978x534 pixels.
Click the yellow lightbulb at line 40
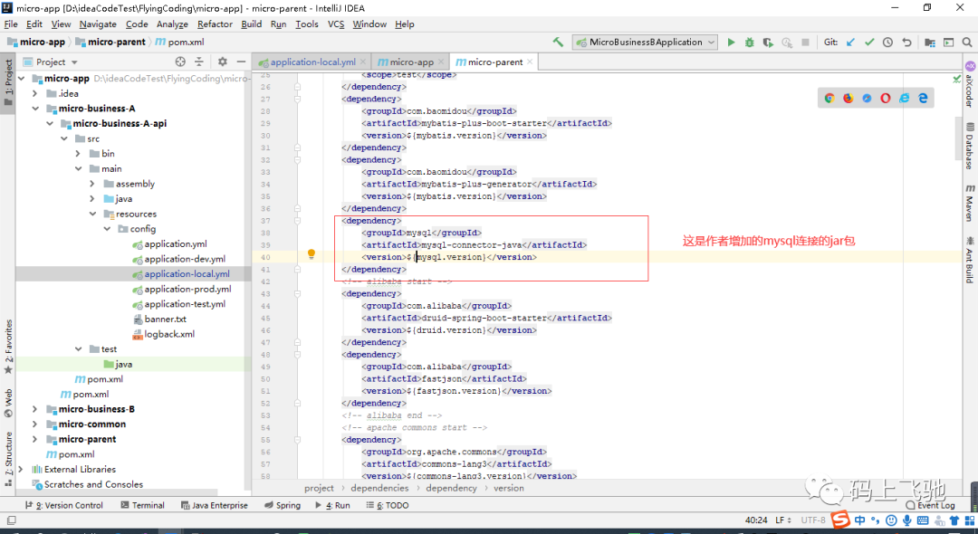(x=312, y=253)
